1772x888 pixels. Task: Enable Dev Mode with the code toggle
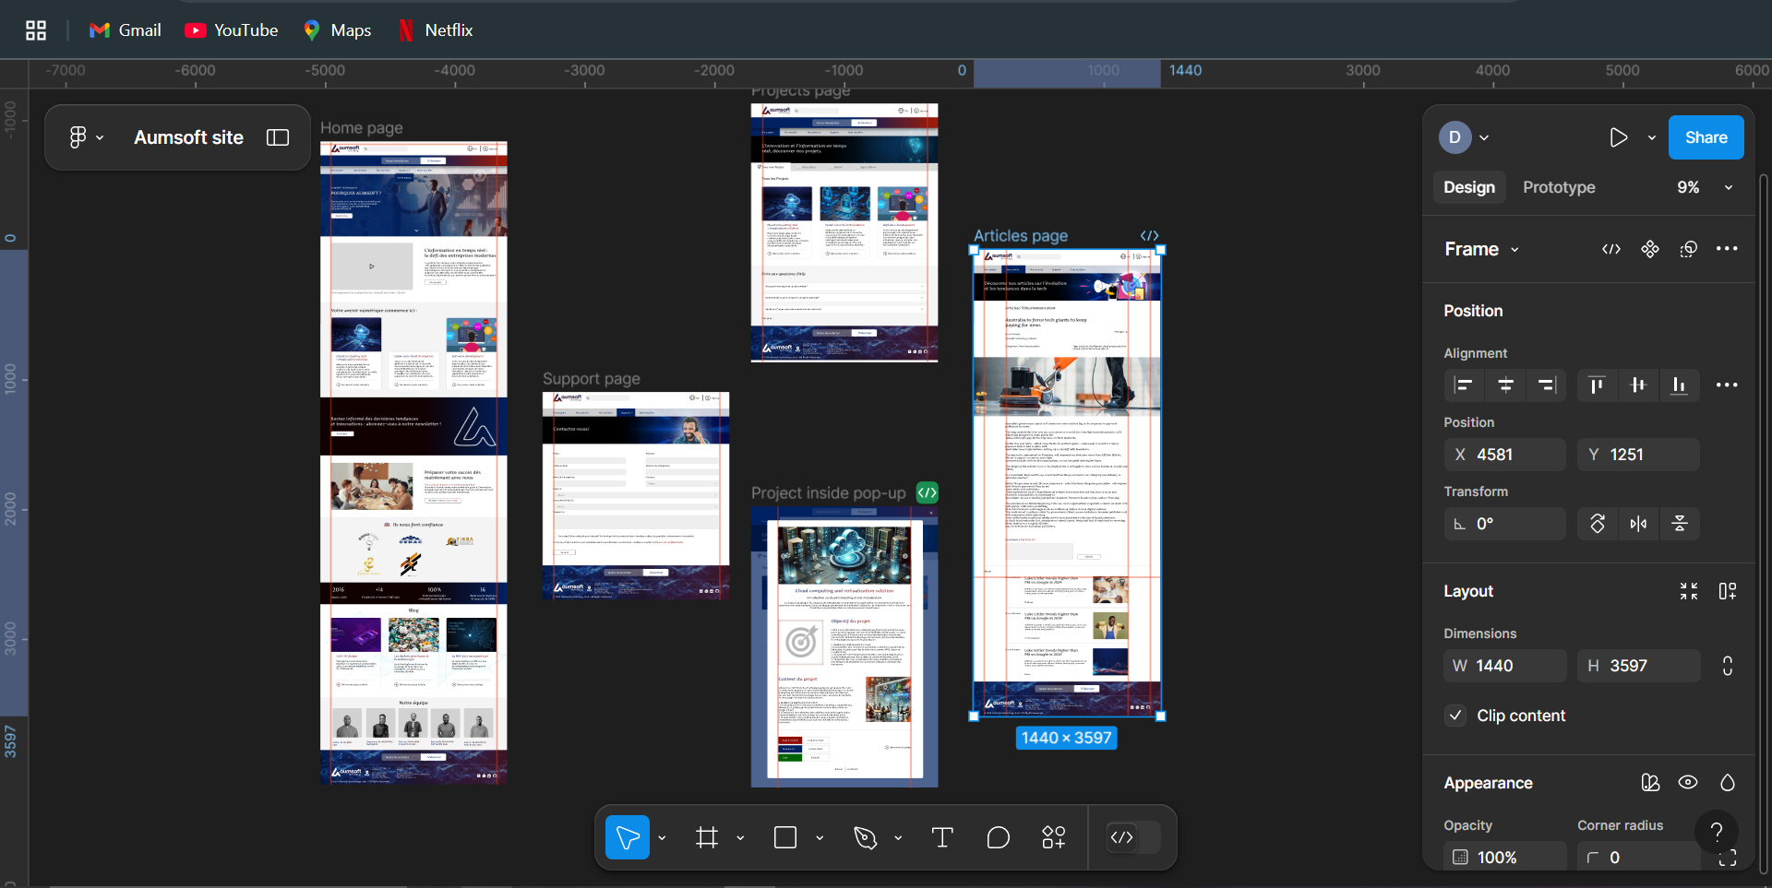pos(1131,837)
